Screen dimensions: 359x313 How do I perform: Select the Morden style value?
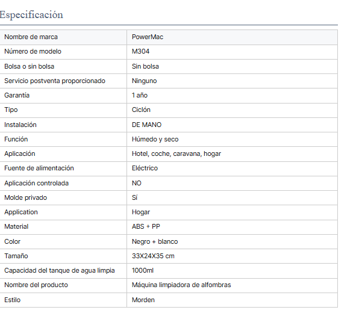pos(143,300)
